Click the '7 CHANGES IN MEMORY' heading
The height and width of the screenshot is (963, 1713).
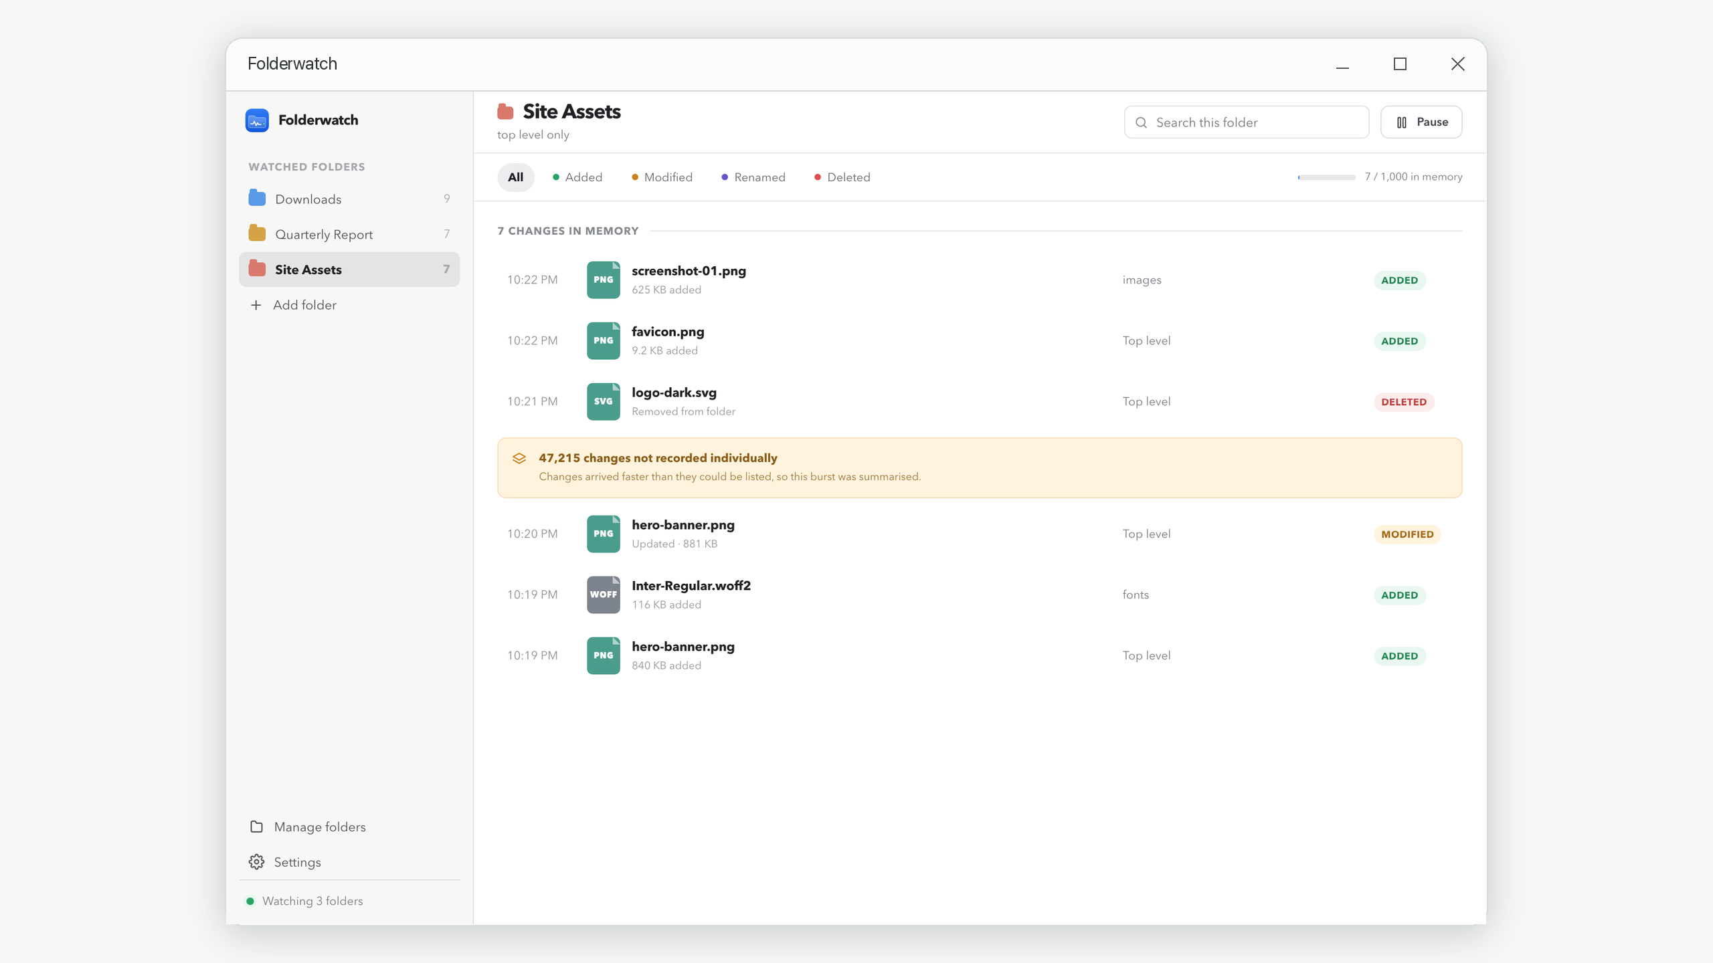[x=567, y=231]
